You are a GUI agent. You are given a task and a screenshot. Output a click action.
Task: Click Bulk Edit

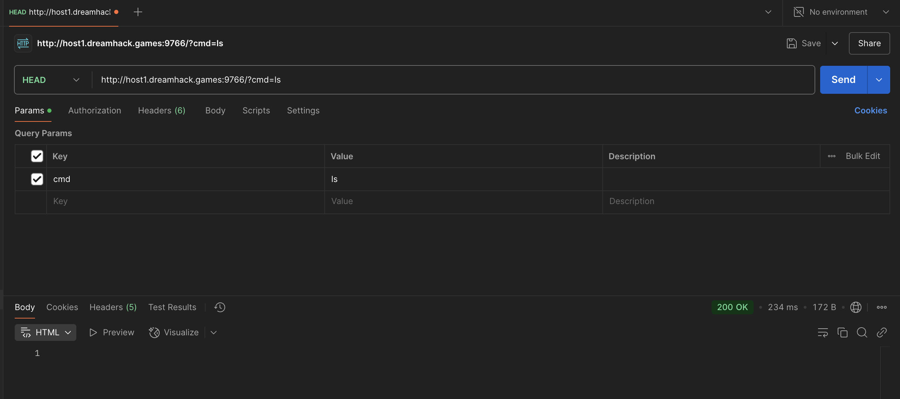[x=863, y=156]
